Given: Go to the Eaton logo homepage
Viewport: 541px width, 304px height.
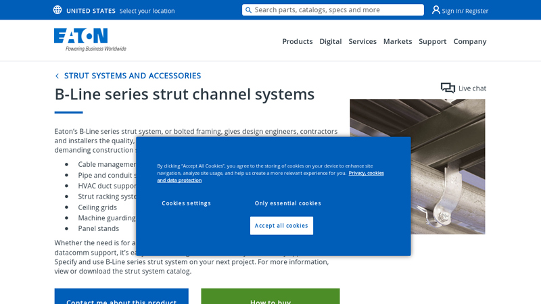Looking at the screenshot, I should tap(90, 40).
